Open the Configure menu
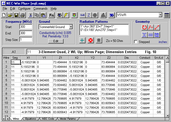Image resolution: width=171 pixels, height=122 pixels. [24, 9]
